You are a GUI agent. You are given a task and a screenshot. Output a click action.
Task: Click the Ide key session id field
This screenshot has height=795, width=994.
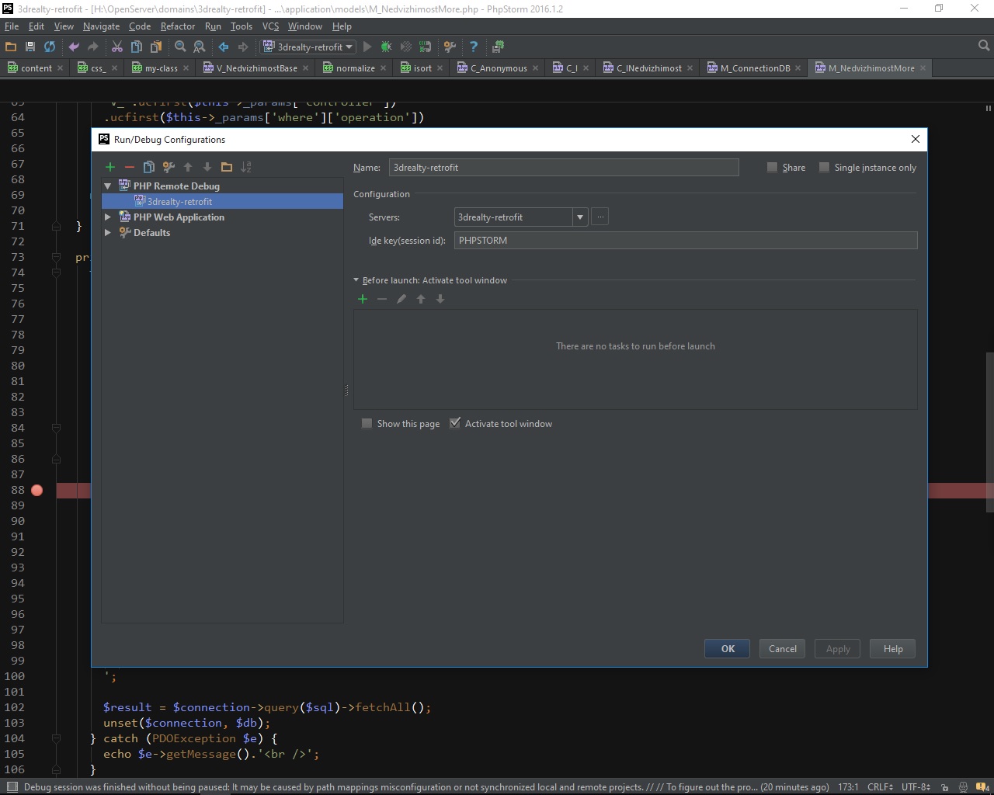click(685, 241)
